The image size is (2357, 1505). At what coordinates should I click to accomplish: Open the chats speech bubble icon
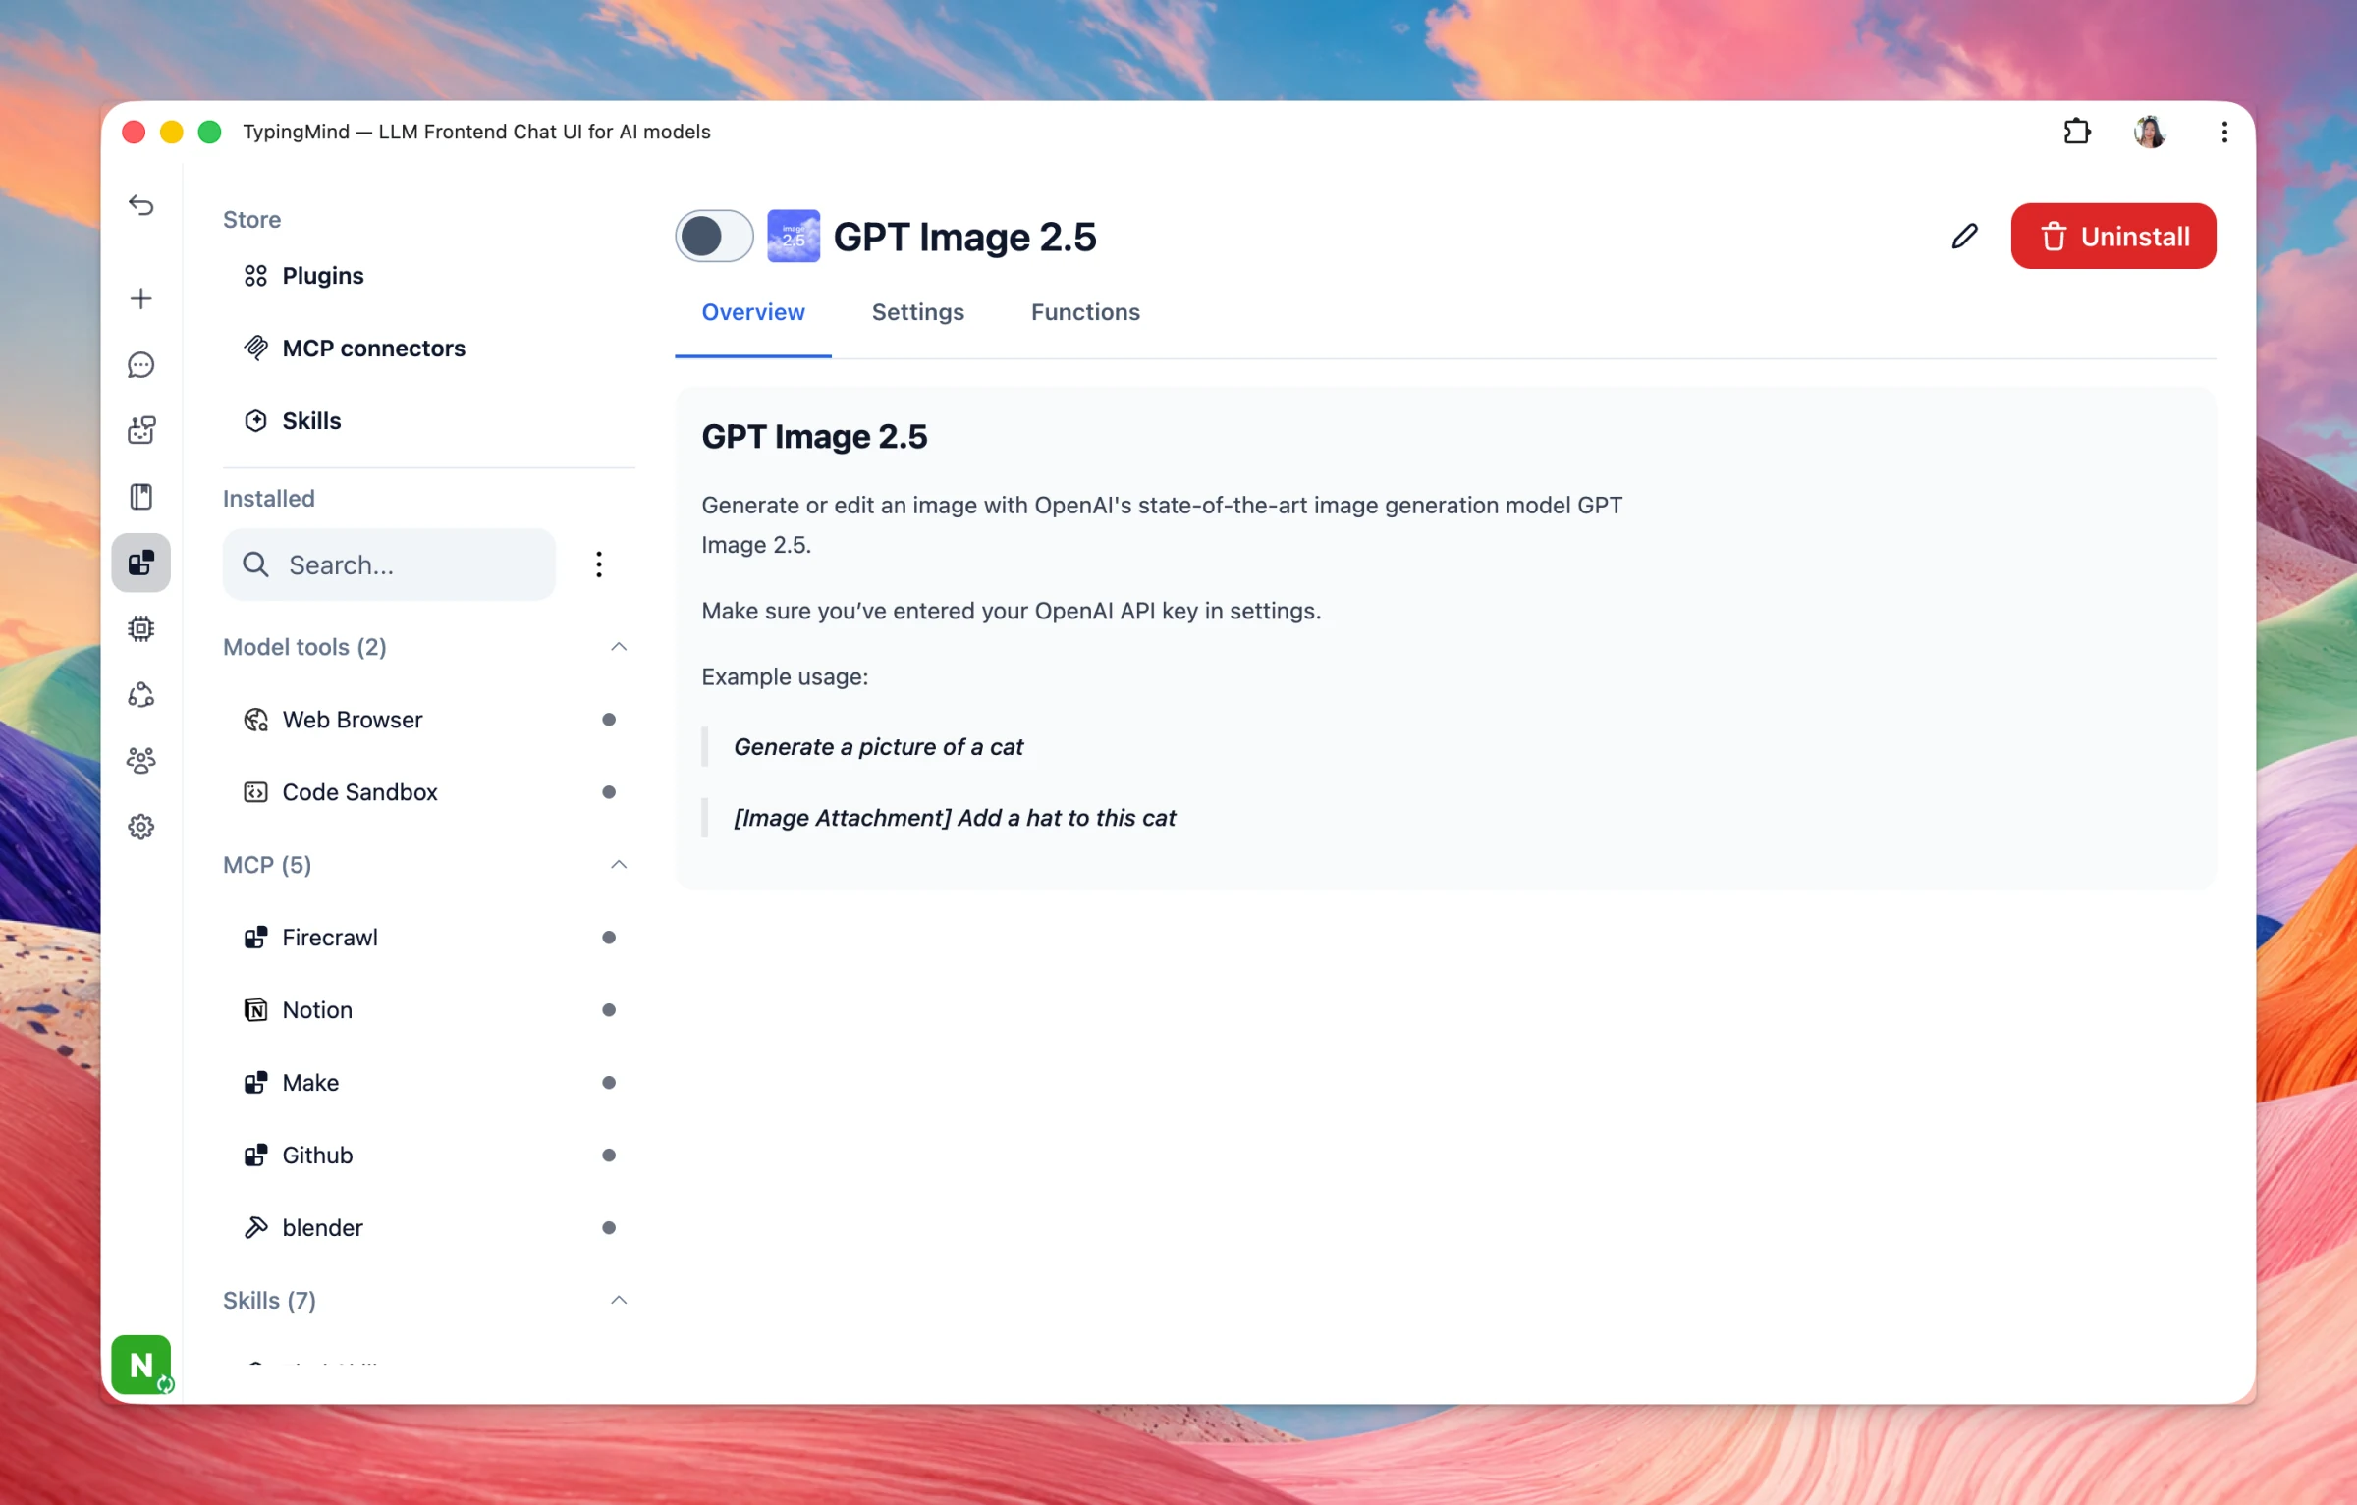click(141, 365)
